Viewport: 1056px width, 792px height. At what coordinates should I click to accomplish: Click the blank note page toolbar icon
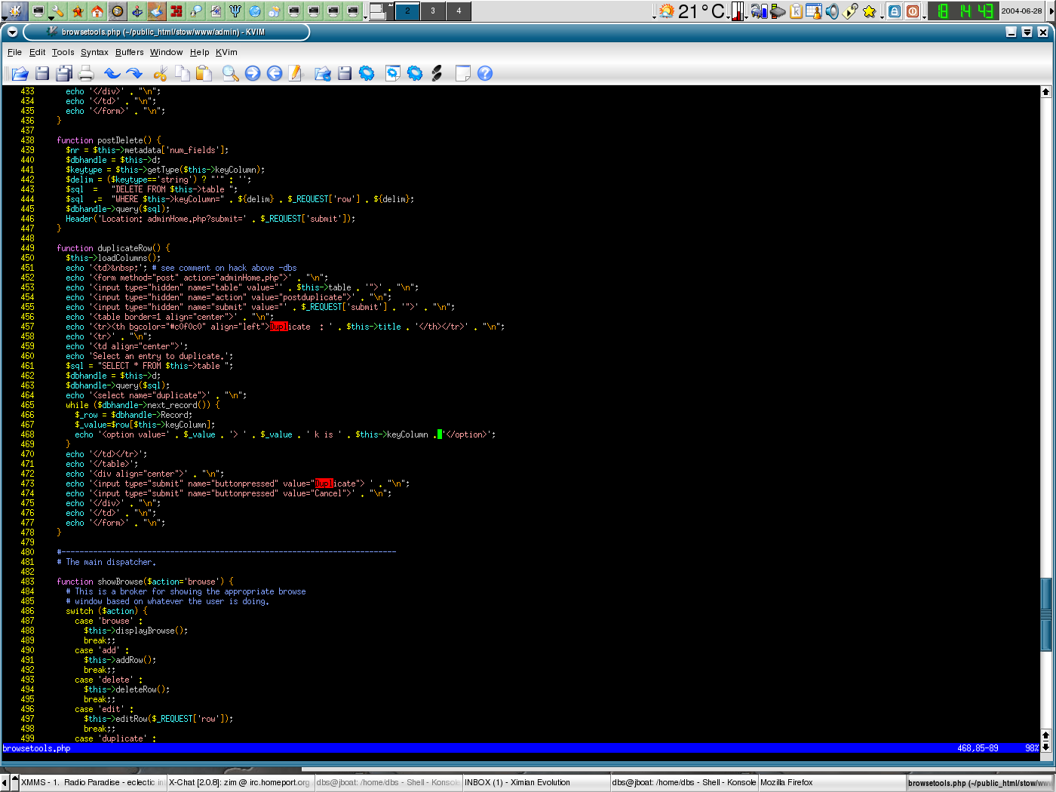[462, 73]
